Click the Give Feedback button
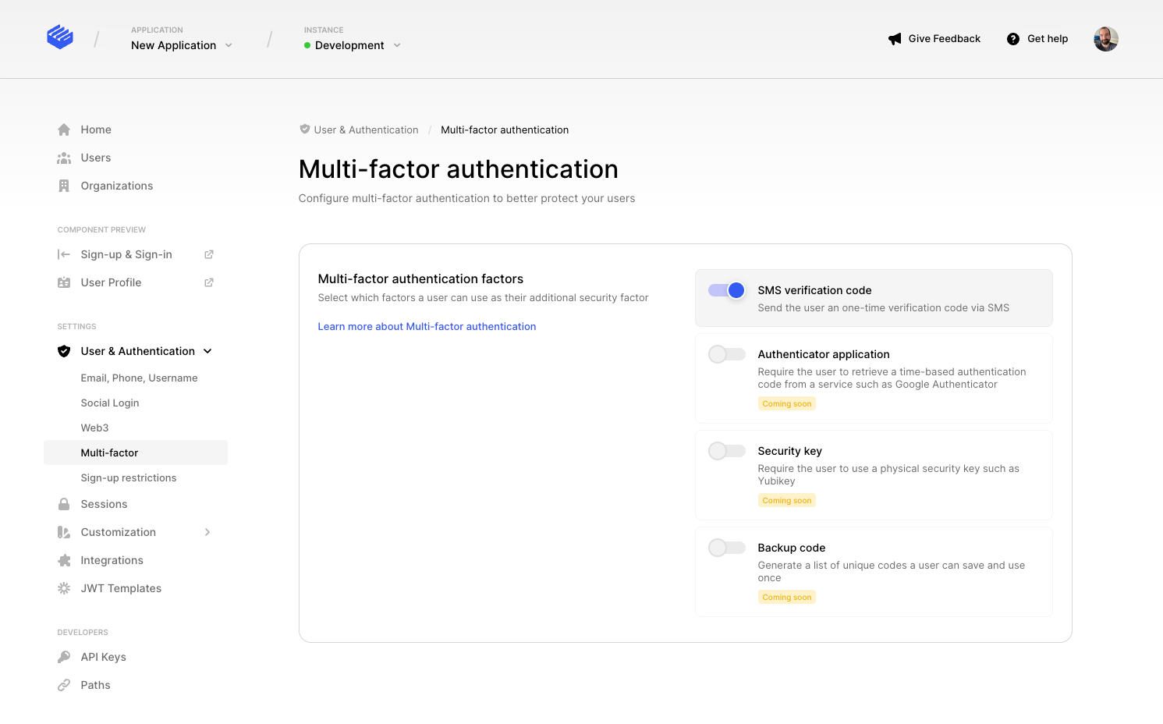The height and width of the screenshot is (724, 1163). tap(934, 38)
